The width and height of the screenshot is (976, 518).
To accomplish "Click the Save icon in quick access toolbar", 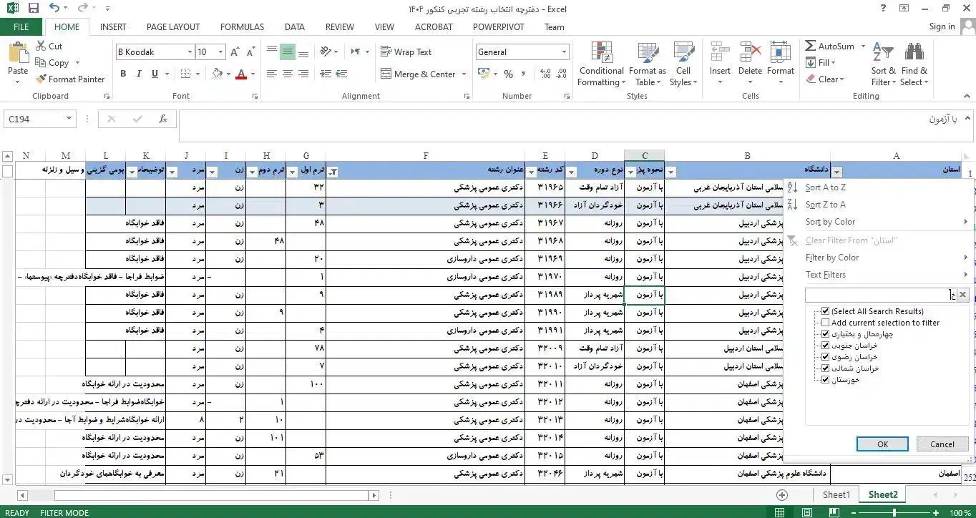I will coord(34,9).
